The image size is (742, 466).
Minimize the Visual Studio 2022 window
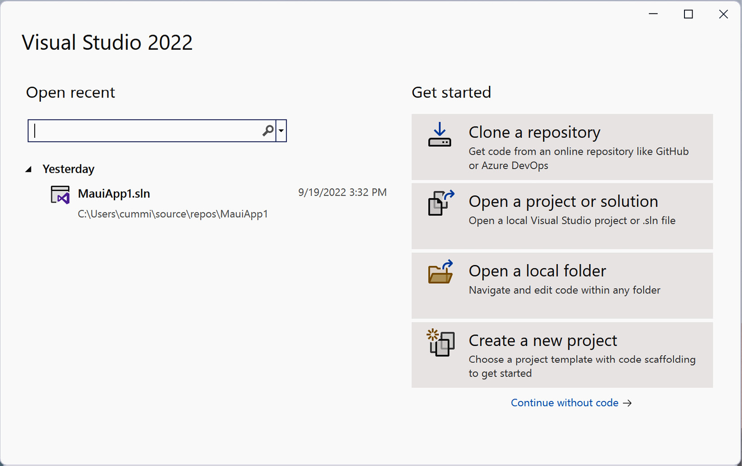tap(653, 14)
